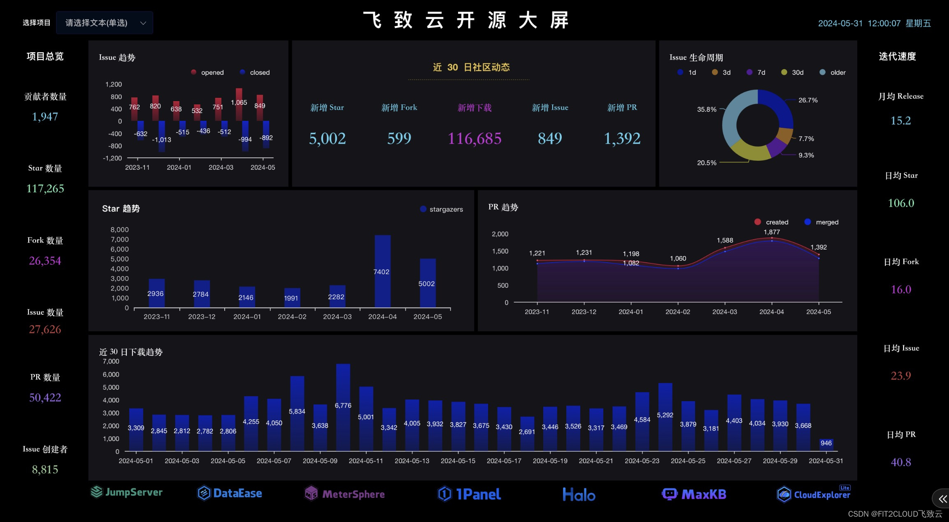The width and height of the screenshot is (949, 522).
Task: Click the 新增 Star value 5,002
Action: pos(328,139)
